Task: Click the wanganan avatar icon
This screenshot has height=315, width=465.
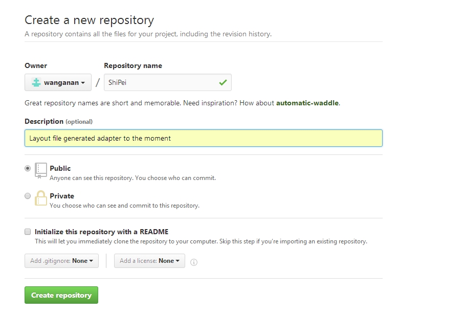Action: (x=36, y=82)
